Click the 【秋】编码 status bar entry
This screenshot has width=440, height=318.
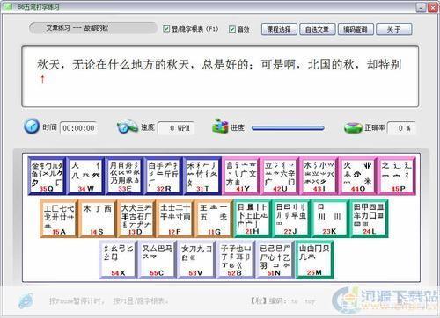pos(282,300)
